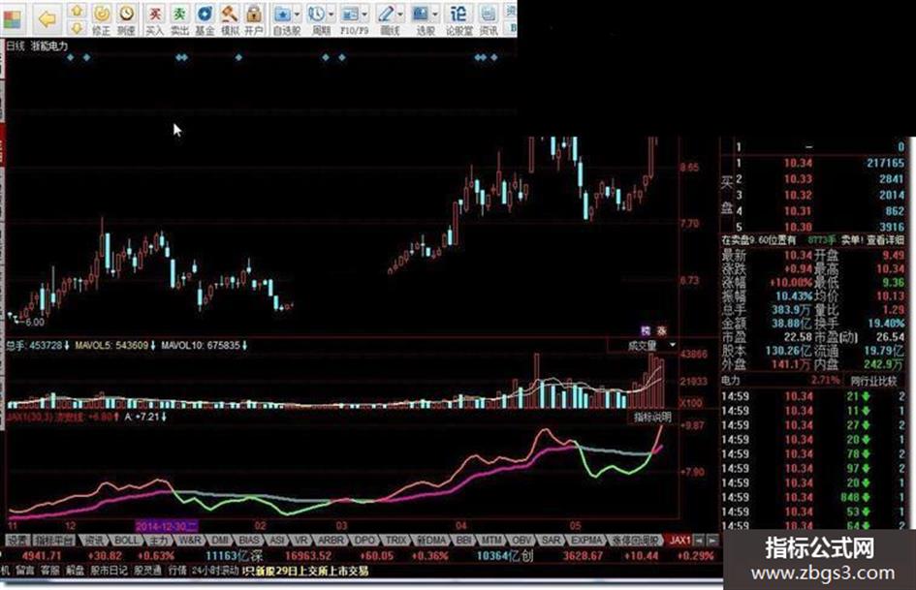
Task: Select the VR indicator tab
Action: click(302, 541)
